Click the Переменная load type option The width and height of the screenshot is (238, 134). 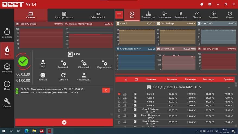pyautogui.click(x=104, y=64)
